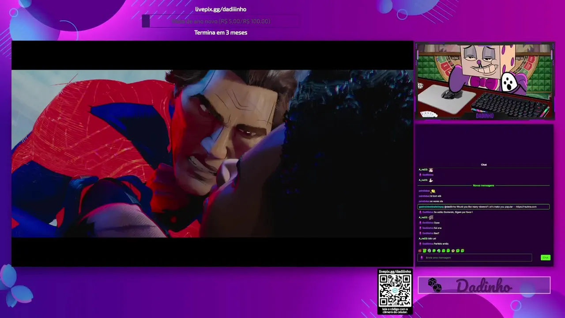Click the Dadinho banner title text

coord(484,286)
